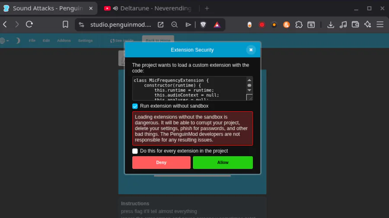Click the red record extension icon
This screenshot has width=389, height=218.
tap(262, 25)
